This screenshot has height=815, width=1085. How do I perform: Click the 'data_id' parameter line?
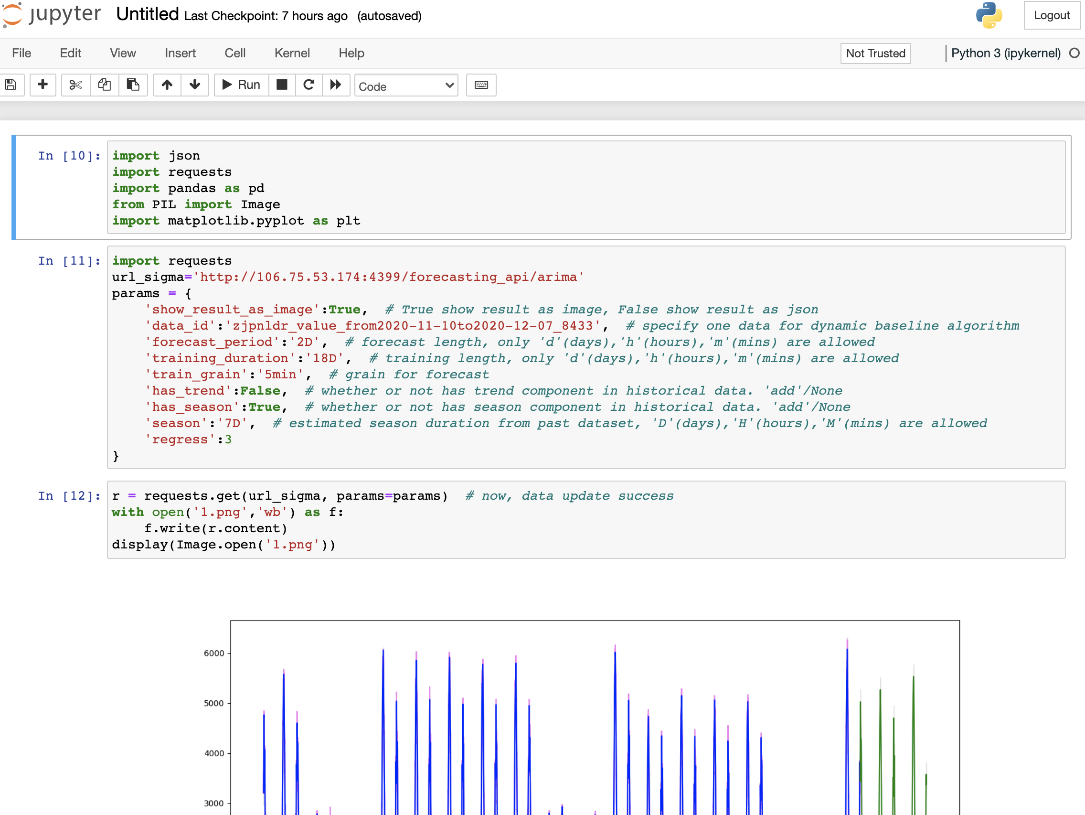point(582,325)
